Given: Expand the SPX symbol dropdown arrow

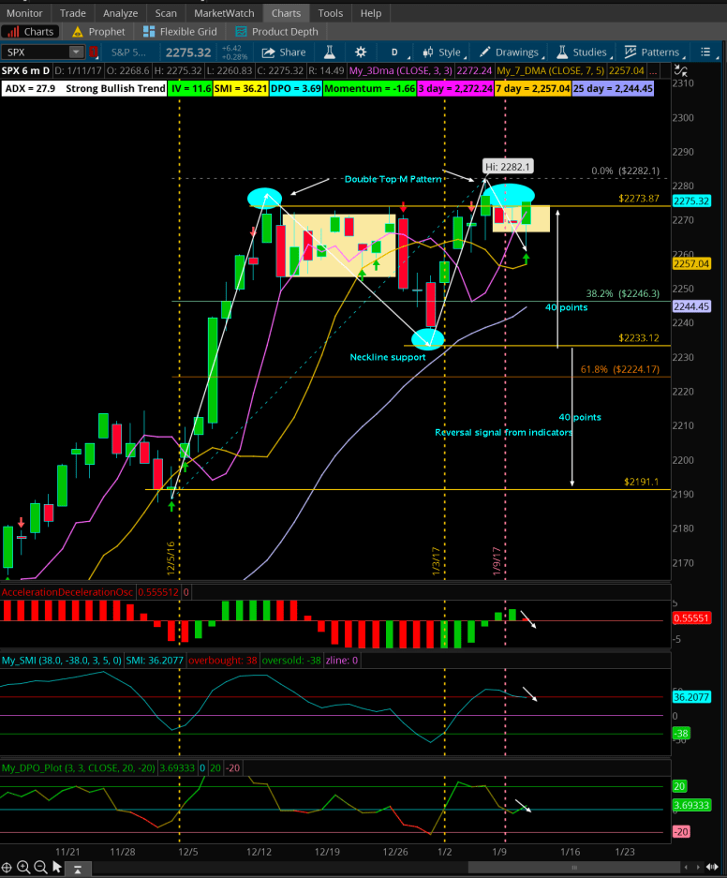Looking at the screenshot, I should tap(76, 52).
